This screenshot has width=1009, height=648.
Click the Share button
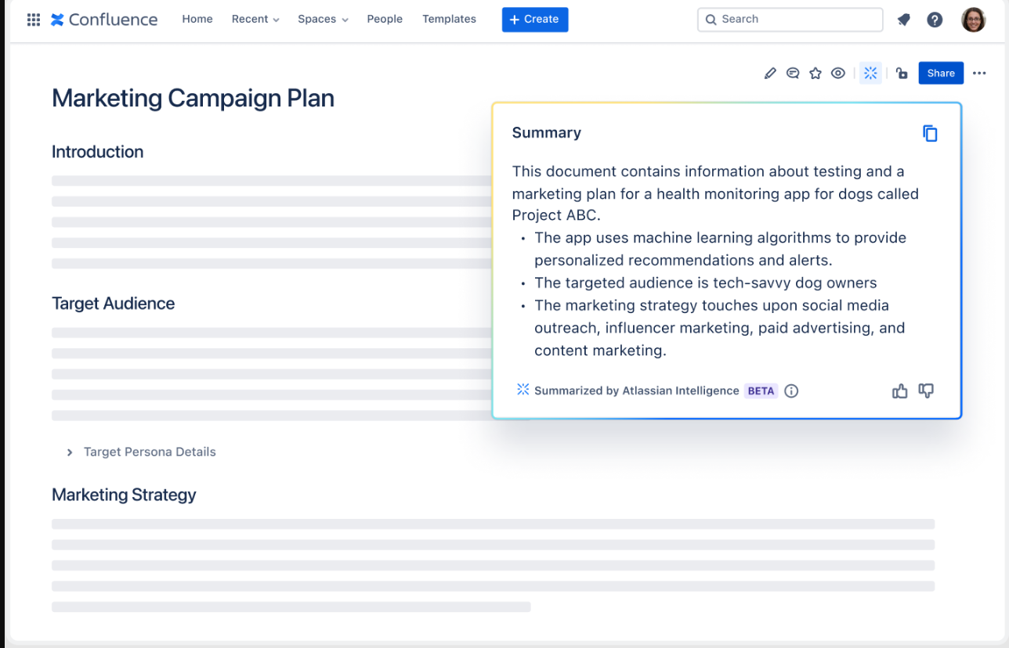[x=941, y=74]
